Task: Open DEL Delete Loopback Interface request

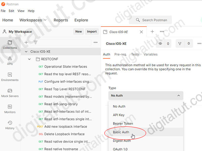Action: pyautogui.click(x=61, y=134)
